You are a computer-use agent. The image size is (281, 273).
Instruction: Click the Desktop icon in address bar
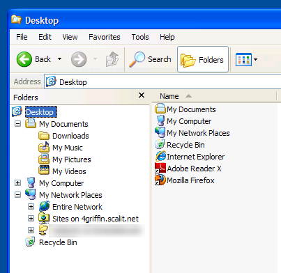point(51,81)
